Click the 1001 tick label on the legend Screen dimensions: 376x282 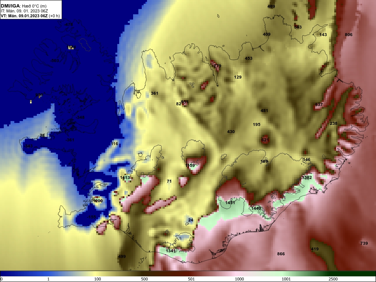pyautogui.click(x=286, y=279)
